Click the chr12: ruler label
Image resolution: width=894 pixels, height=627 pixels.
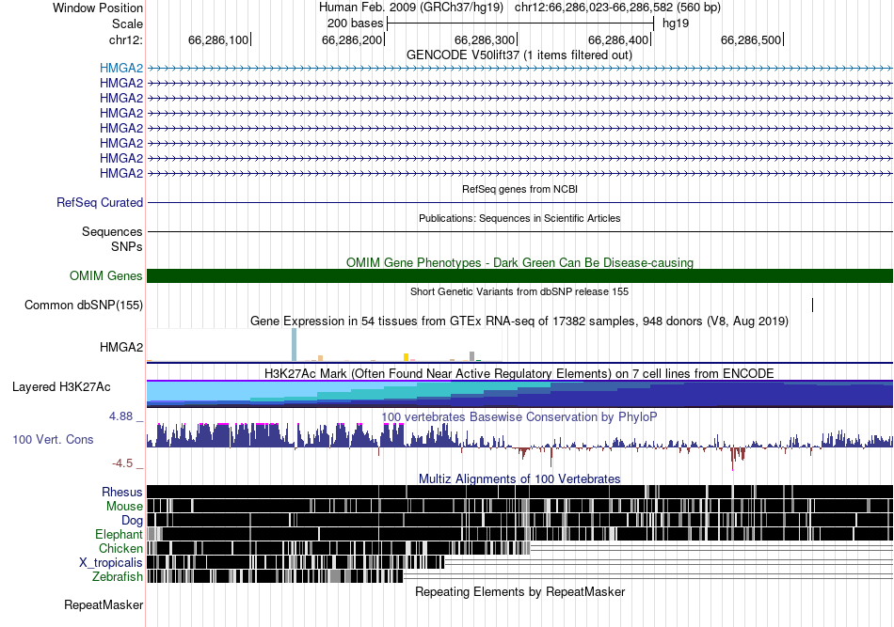[x=126, y=39]
